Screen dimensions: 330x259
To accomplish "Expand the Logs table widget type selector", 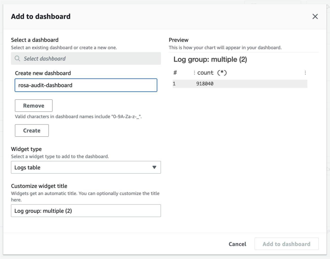I will pos(86,167).
